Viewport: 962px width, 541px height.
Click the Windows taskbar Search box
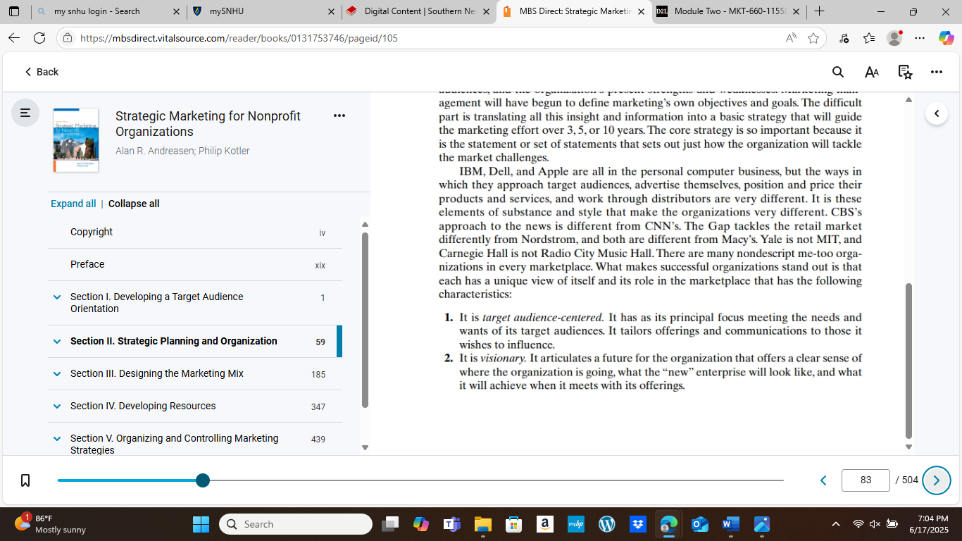pyautogui.click(x=296, y=524)
